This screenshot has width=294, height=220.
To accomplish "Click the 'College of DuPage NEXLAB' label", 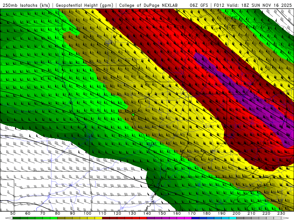I will [148, 5].
